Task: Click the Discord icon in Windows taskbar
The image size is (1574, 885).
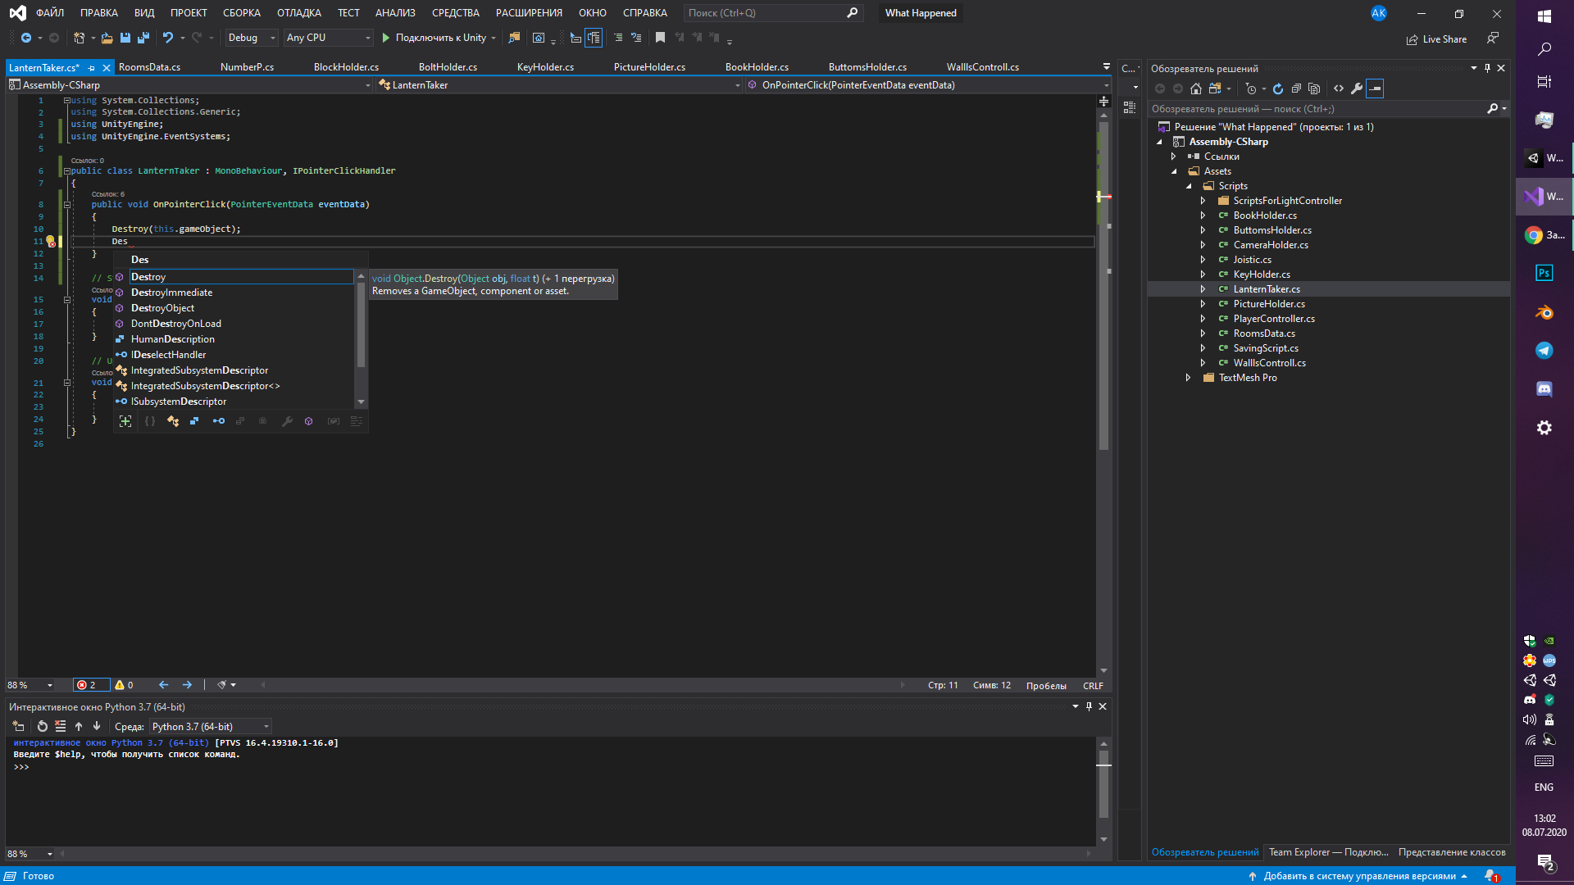Action: pyautogui.click(x=1544, y=389)
